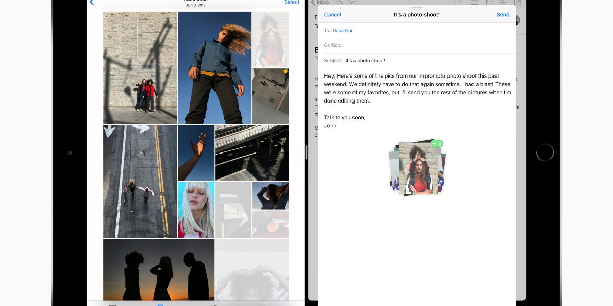
Task: Tap the back chevron in Photos
Action: [92, 3]
